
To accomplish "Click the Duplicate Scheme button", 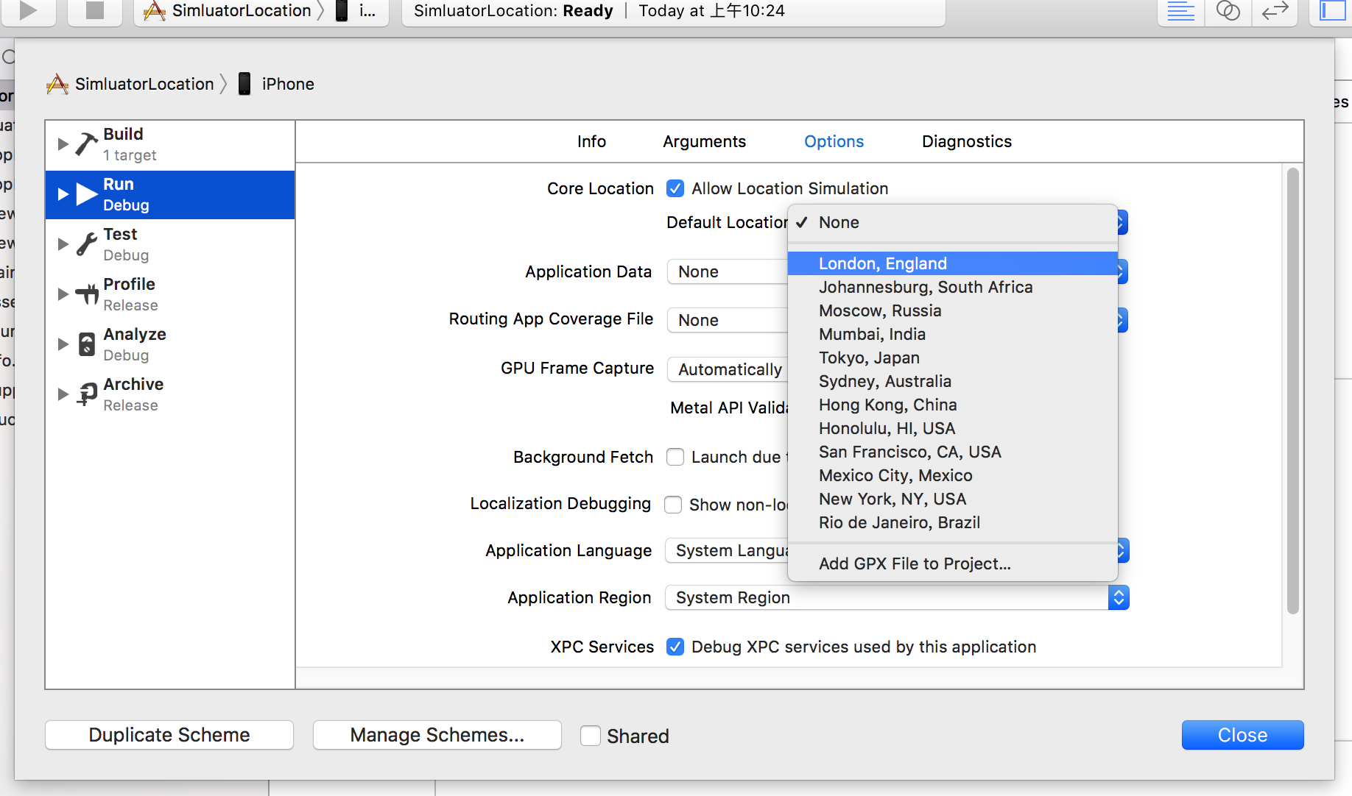I will (169, 735).
